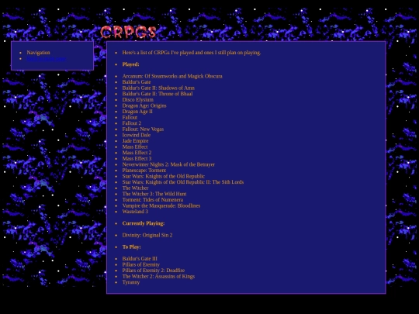Image resolution: width=419 pixels, height=314 pixels.
Task: Click the intro sentence about CRPGs played
Action: point(192,53)
